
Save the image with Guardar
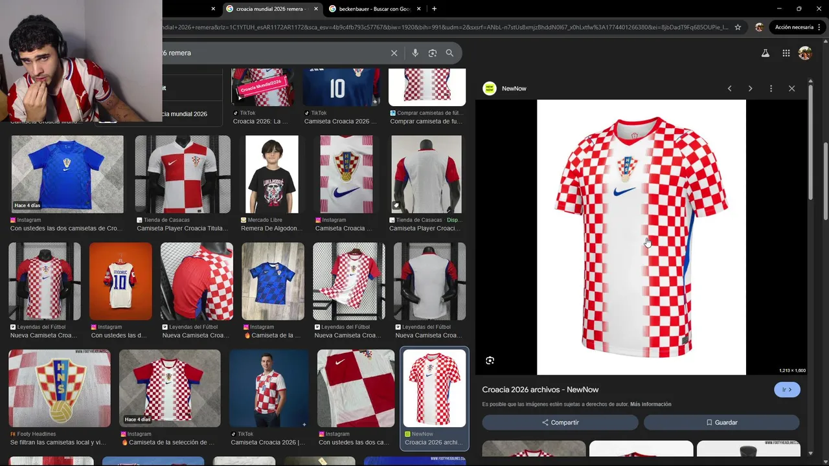721,423
